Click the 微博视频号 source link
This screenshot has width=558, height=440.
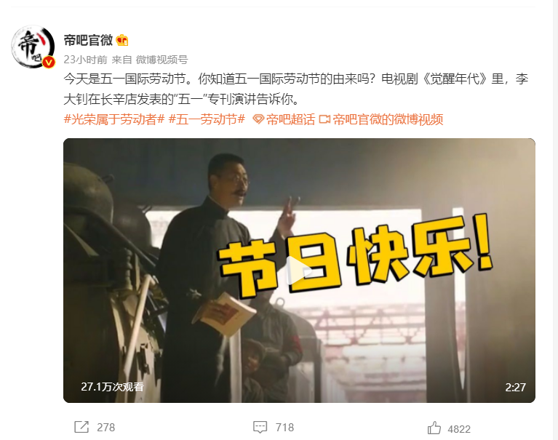(x=162, y=60)
